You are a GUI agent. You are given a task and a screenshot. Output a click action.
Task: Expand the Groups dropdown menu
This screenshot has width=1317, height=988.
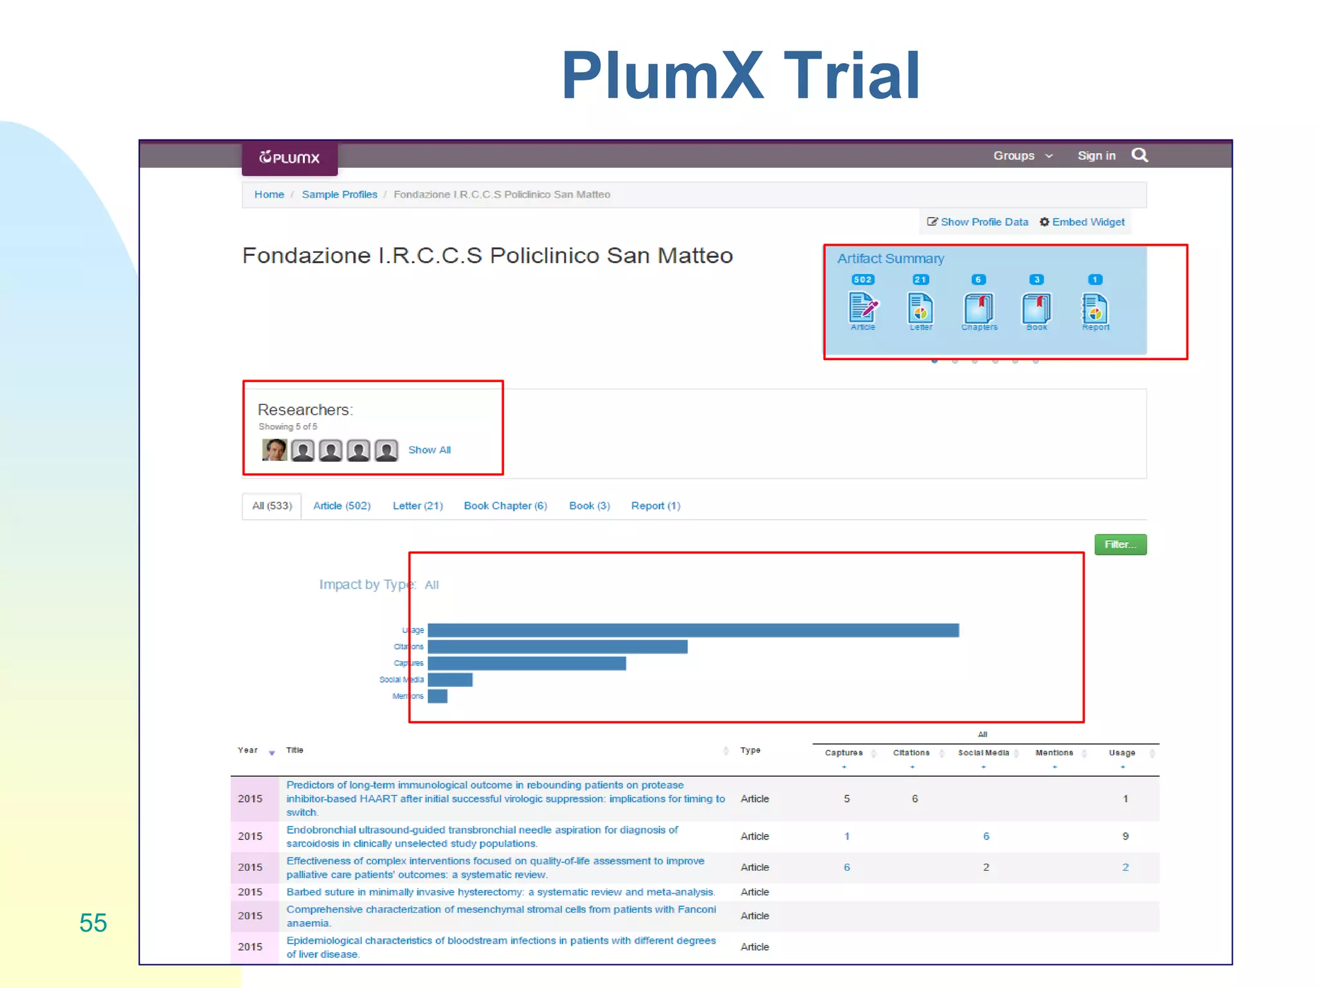click(1022, 156)
